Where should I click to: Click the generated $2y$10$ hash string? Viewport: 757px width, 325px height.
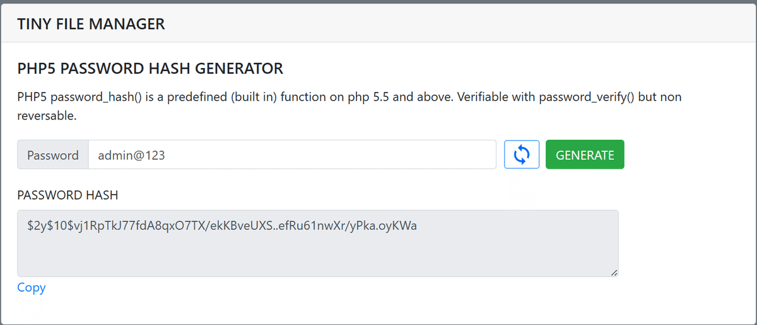(x=222, y=226)
